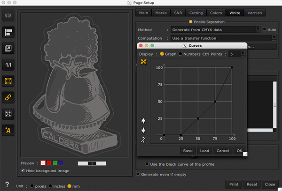Select the white preview swatch
This screenshot has height=191, width=282.
[43, 163]
